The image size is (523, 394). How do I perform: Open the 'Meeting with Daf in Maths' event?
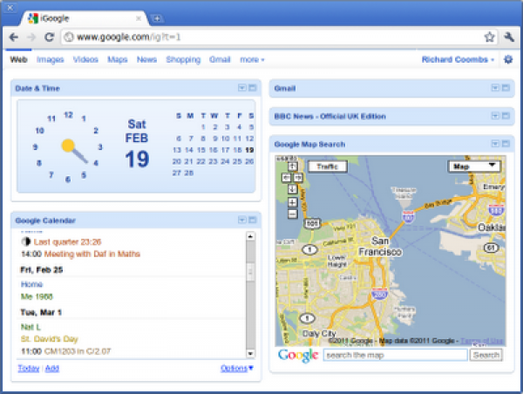click(x=92, y=255)
